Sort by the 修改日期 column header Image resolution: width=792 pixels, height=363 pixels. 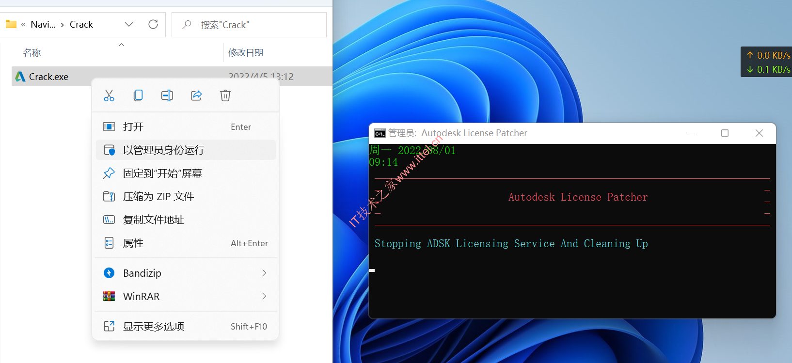coord(246,52)
